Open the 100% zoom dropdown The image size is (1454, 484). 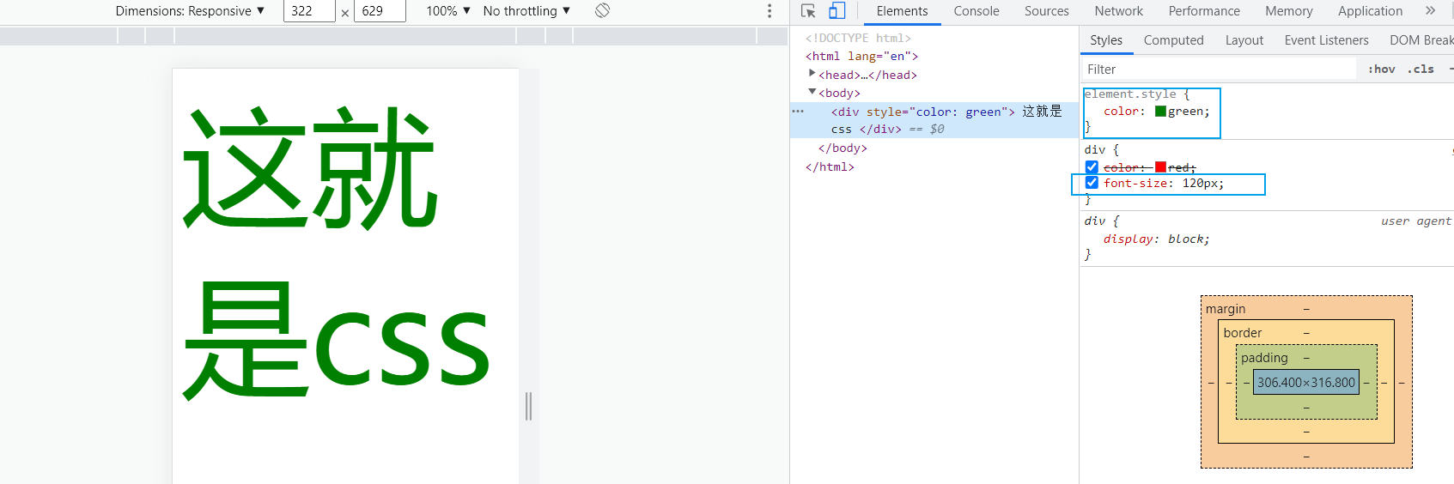point(448,11)
